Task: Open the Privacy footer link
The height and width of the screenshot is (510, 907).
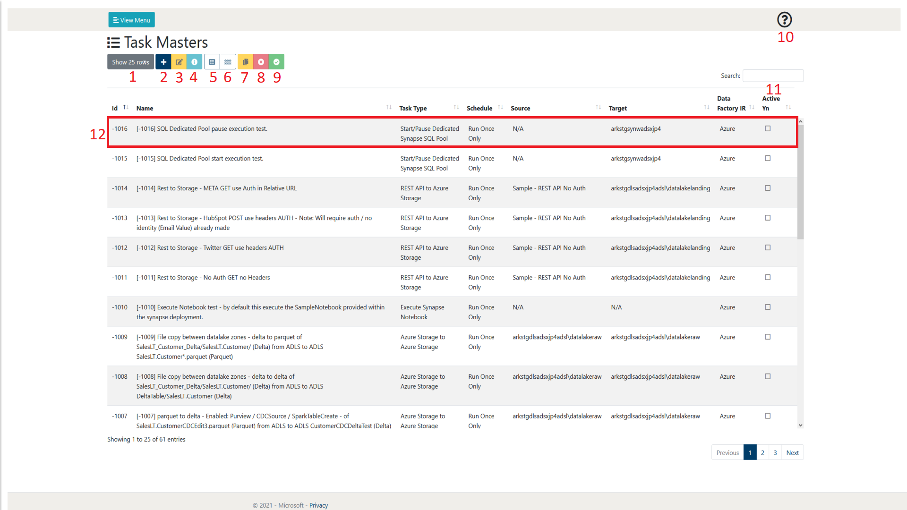Action: pyautogui.click(x=318, y=505)
